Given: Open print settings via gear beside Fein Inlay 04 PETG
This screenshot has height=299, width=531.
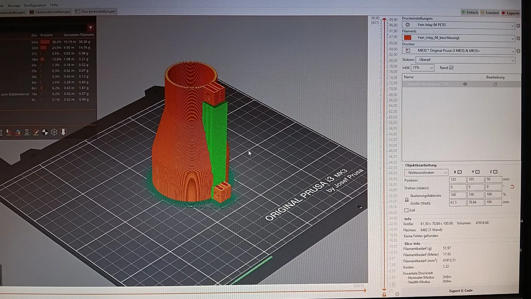Looking at the screenshot, I should click(x=518, y=26).
